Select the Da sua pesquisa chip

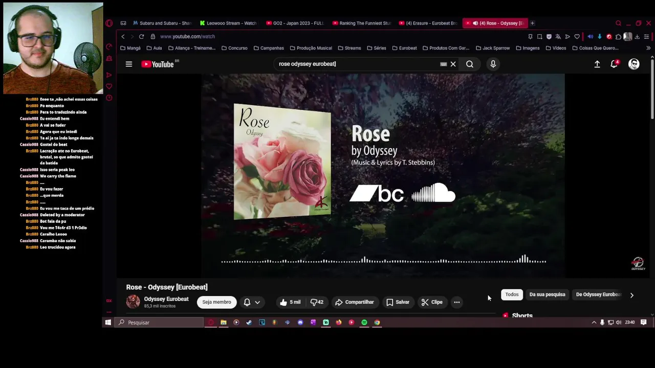tap(547, 294)
